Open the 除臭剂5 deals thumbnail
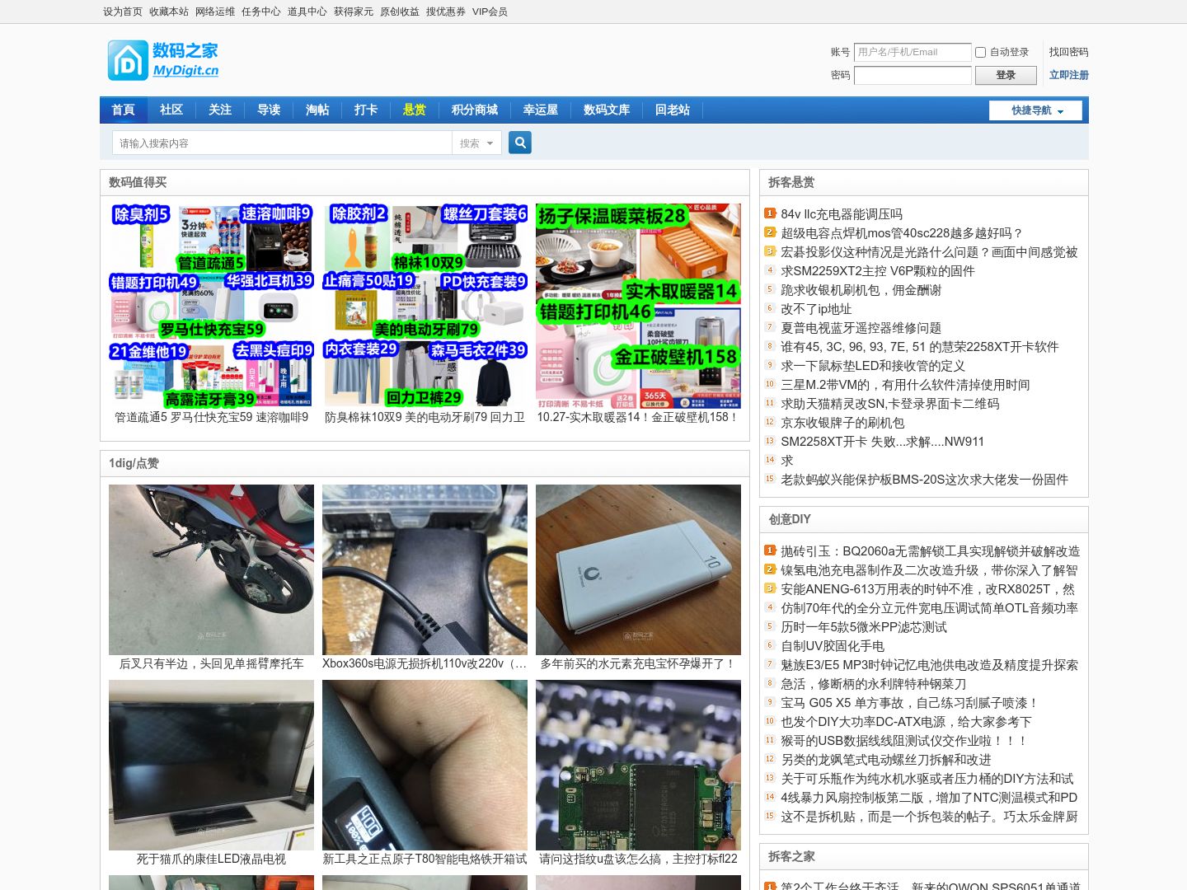The width and height of the screenshot is (1187, 890). pyautogui.click(x=211, y=306)
